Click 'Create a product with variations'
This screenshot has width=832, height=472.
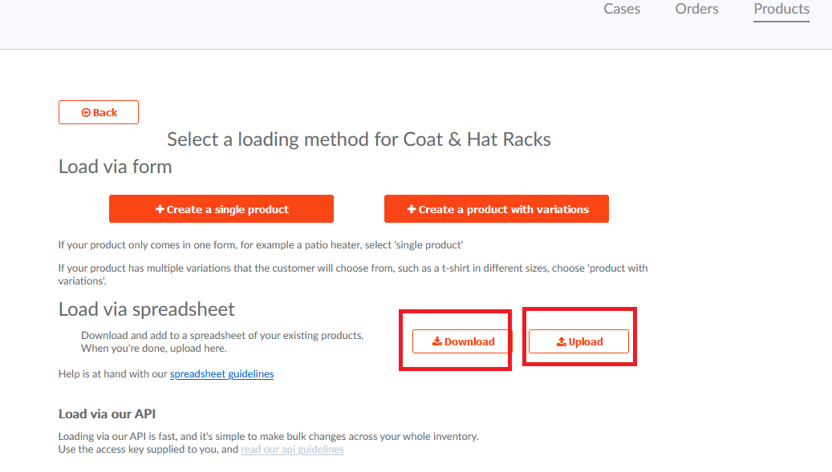click(x=496, y=208)
